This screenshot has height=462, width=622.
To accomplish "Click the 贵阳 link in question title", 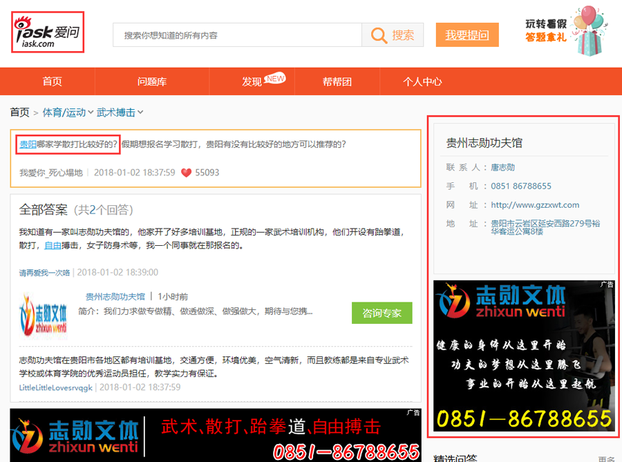I will (x=28, y=144).
